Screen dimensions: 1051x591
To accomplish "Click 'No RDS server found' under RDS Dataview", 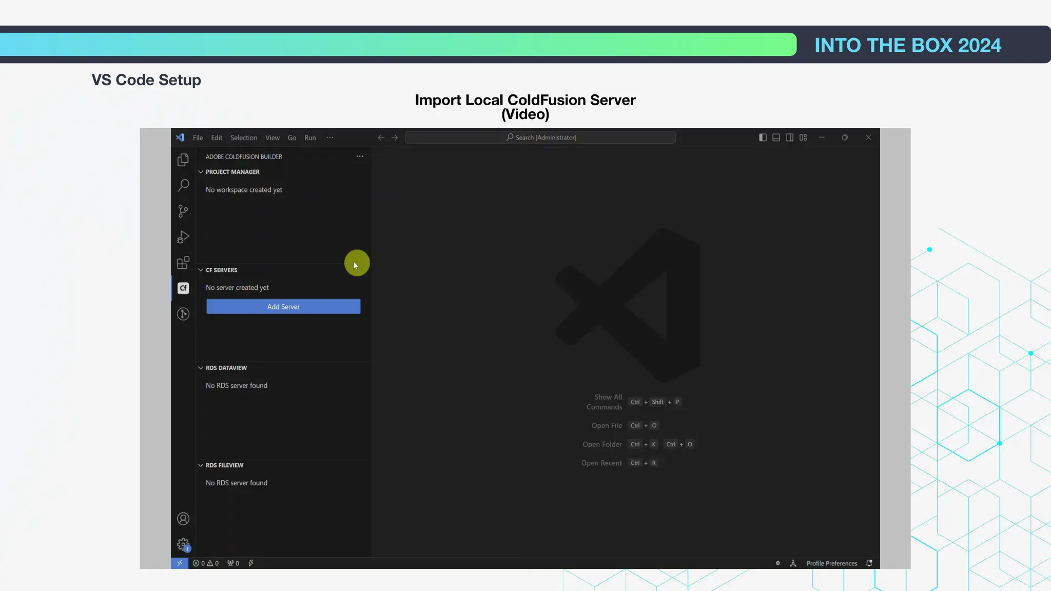I will pyautogui.click(x=237, y=386).
